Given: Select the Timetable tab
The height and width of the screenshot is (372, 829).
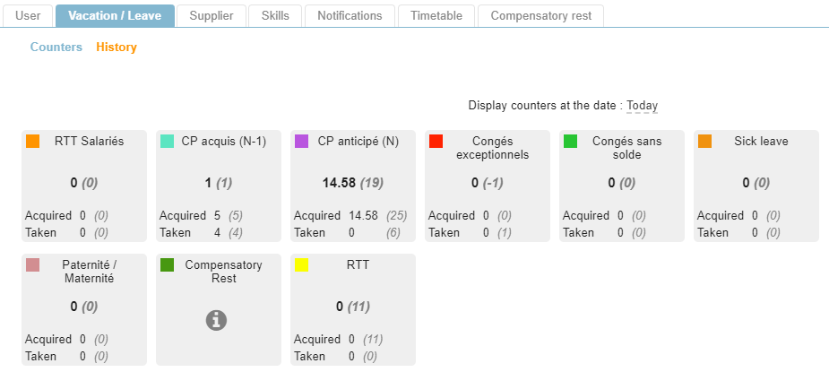Looking at the screenshot, I should coord(436,16).
